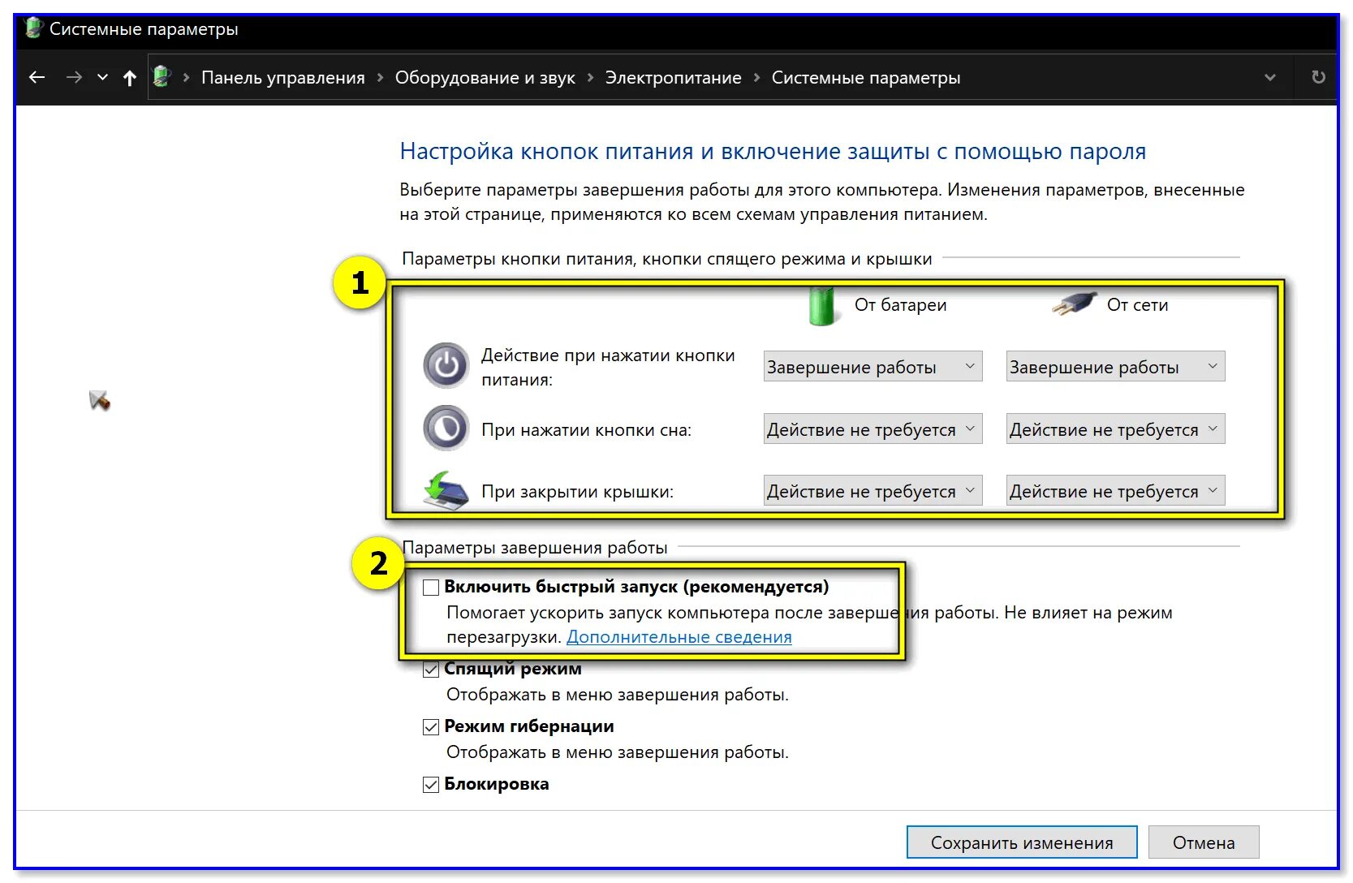The image size is (1353, 883).
Task: Click green battery icon next to От батареи
Action: click(821, 306)
